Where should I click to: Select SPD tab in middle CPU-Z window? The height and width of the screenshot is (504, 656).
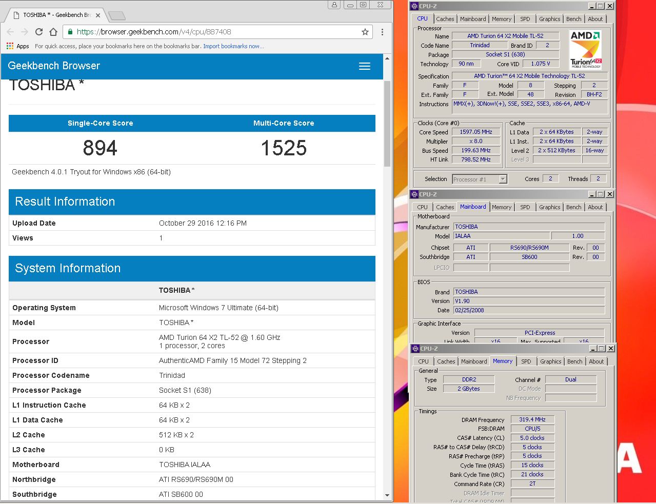tap(525, 207)
